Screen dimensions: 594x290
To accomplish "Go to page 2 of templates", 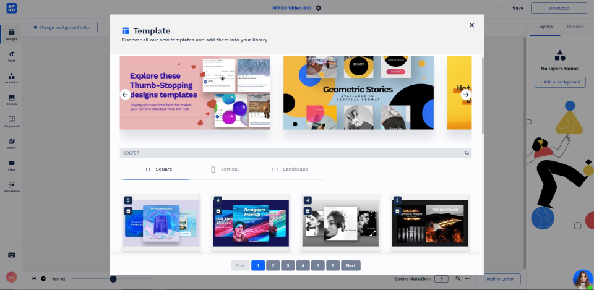I will pyautogui.click(x=273, y=265).
